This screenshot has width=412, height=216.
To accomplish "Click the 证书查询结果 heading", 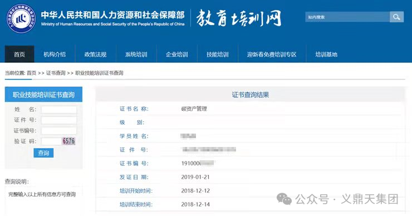I will click(x=251, y=95).
